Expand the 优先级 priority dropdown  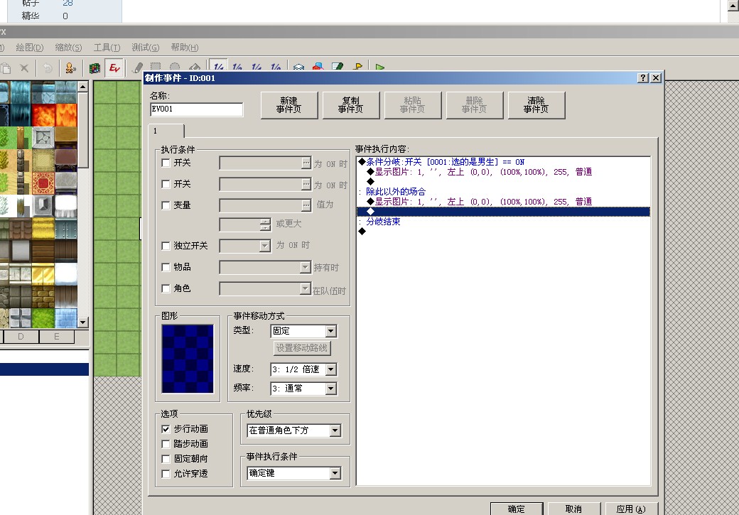[335, 430]
